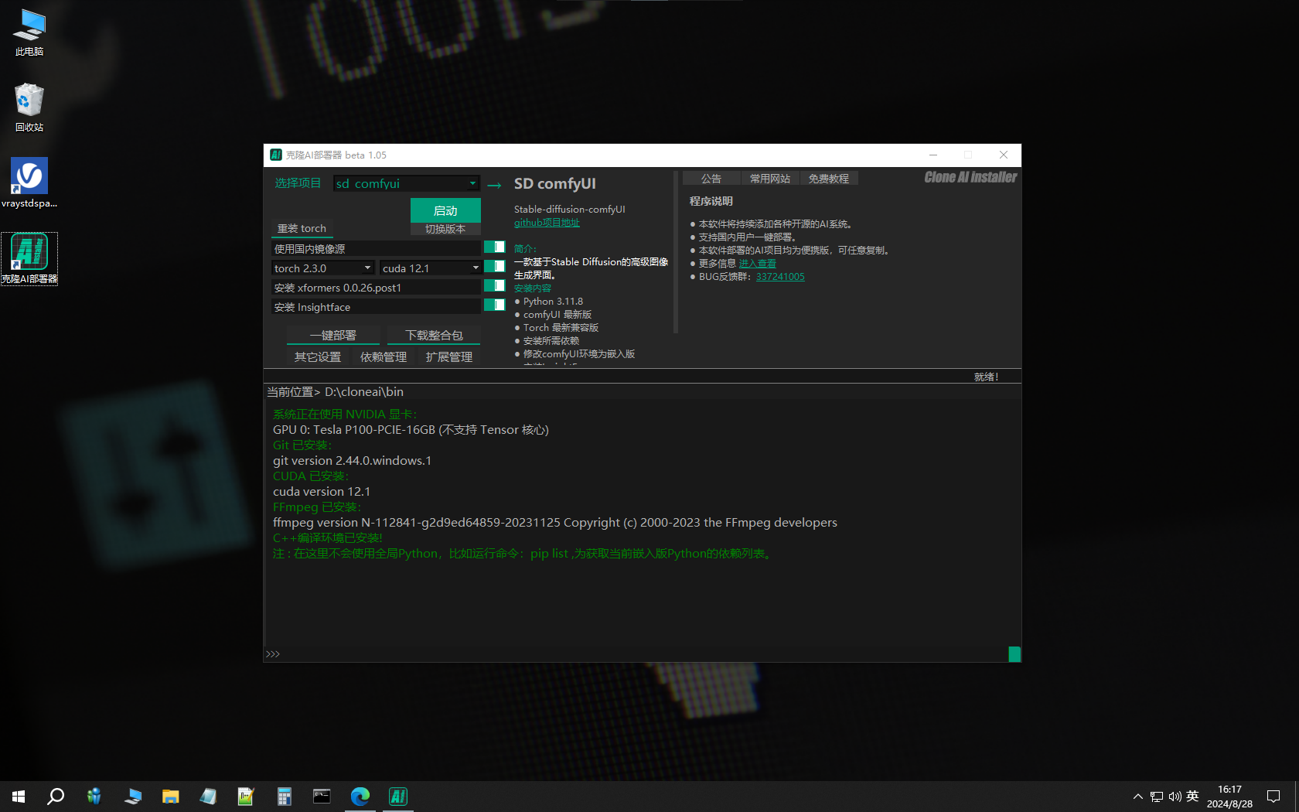Switch to Microsoft Edge in taskbar
The image size is (1299, 812).
360,797
